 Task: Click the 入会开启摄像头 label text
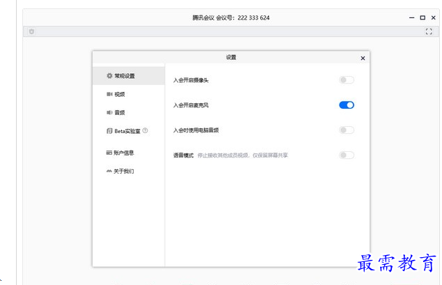pos(191,80)
